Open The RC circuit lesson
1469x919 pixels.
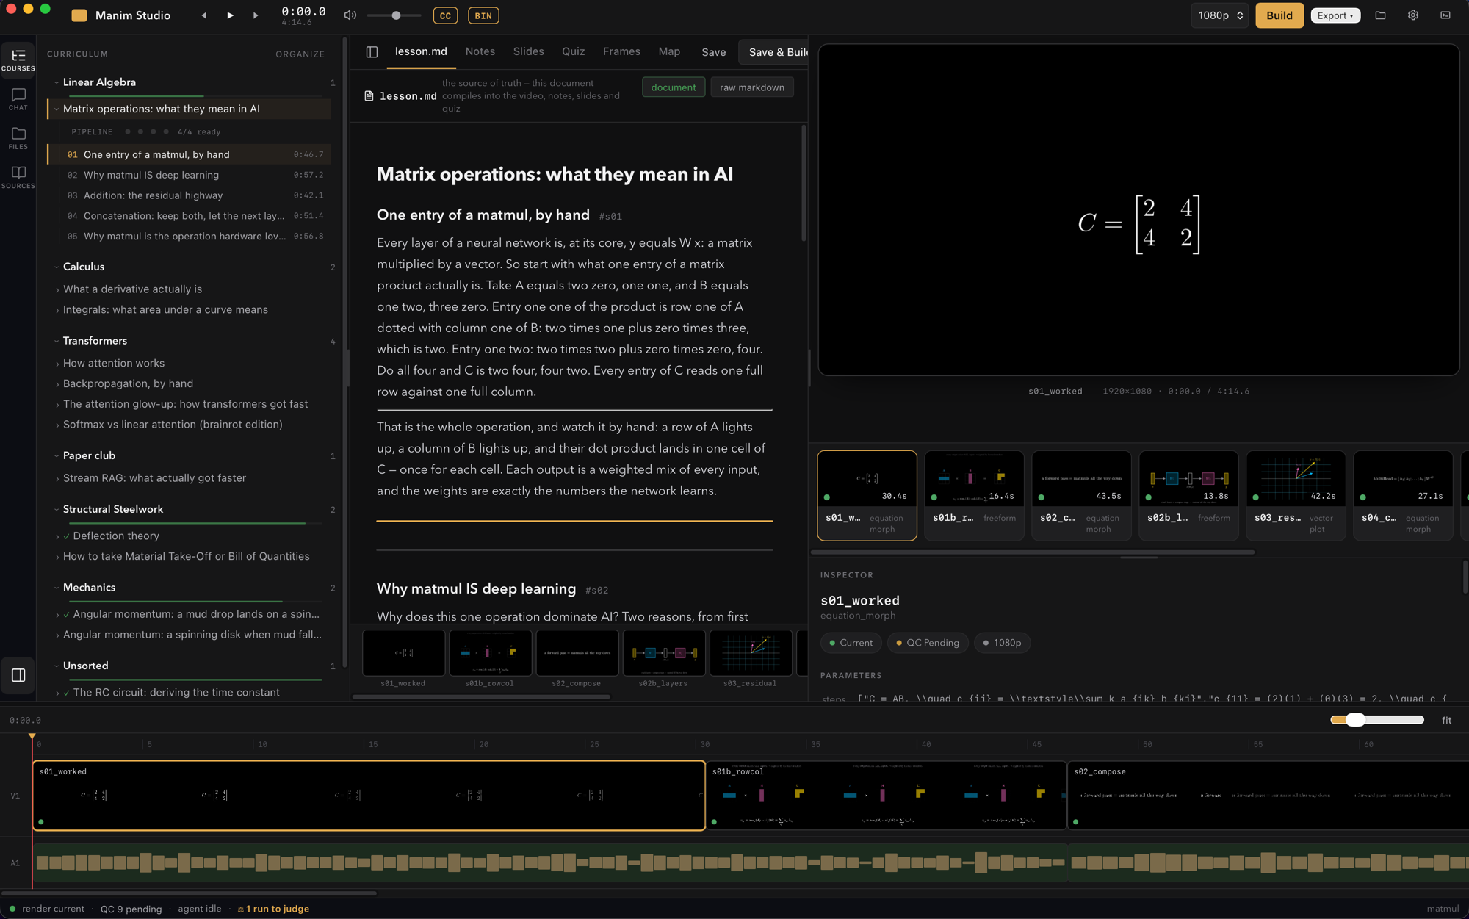point(176,693)
